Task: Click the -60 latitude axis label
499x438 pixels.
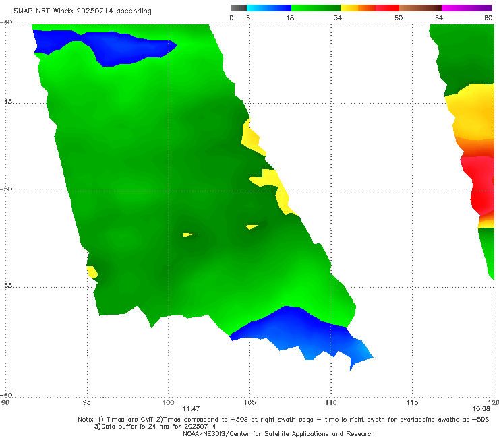Action: 6,395
